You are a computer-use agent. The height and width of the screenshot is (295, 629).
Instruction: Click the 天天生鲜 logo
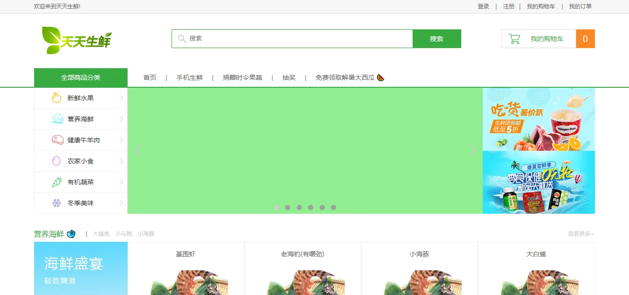point(77,40)
